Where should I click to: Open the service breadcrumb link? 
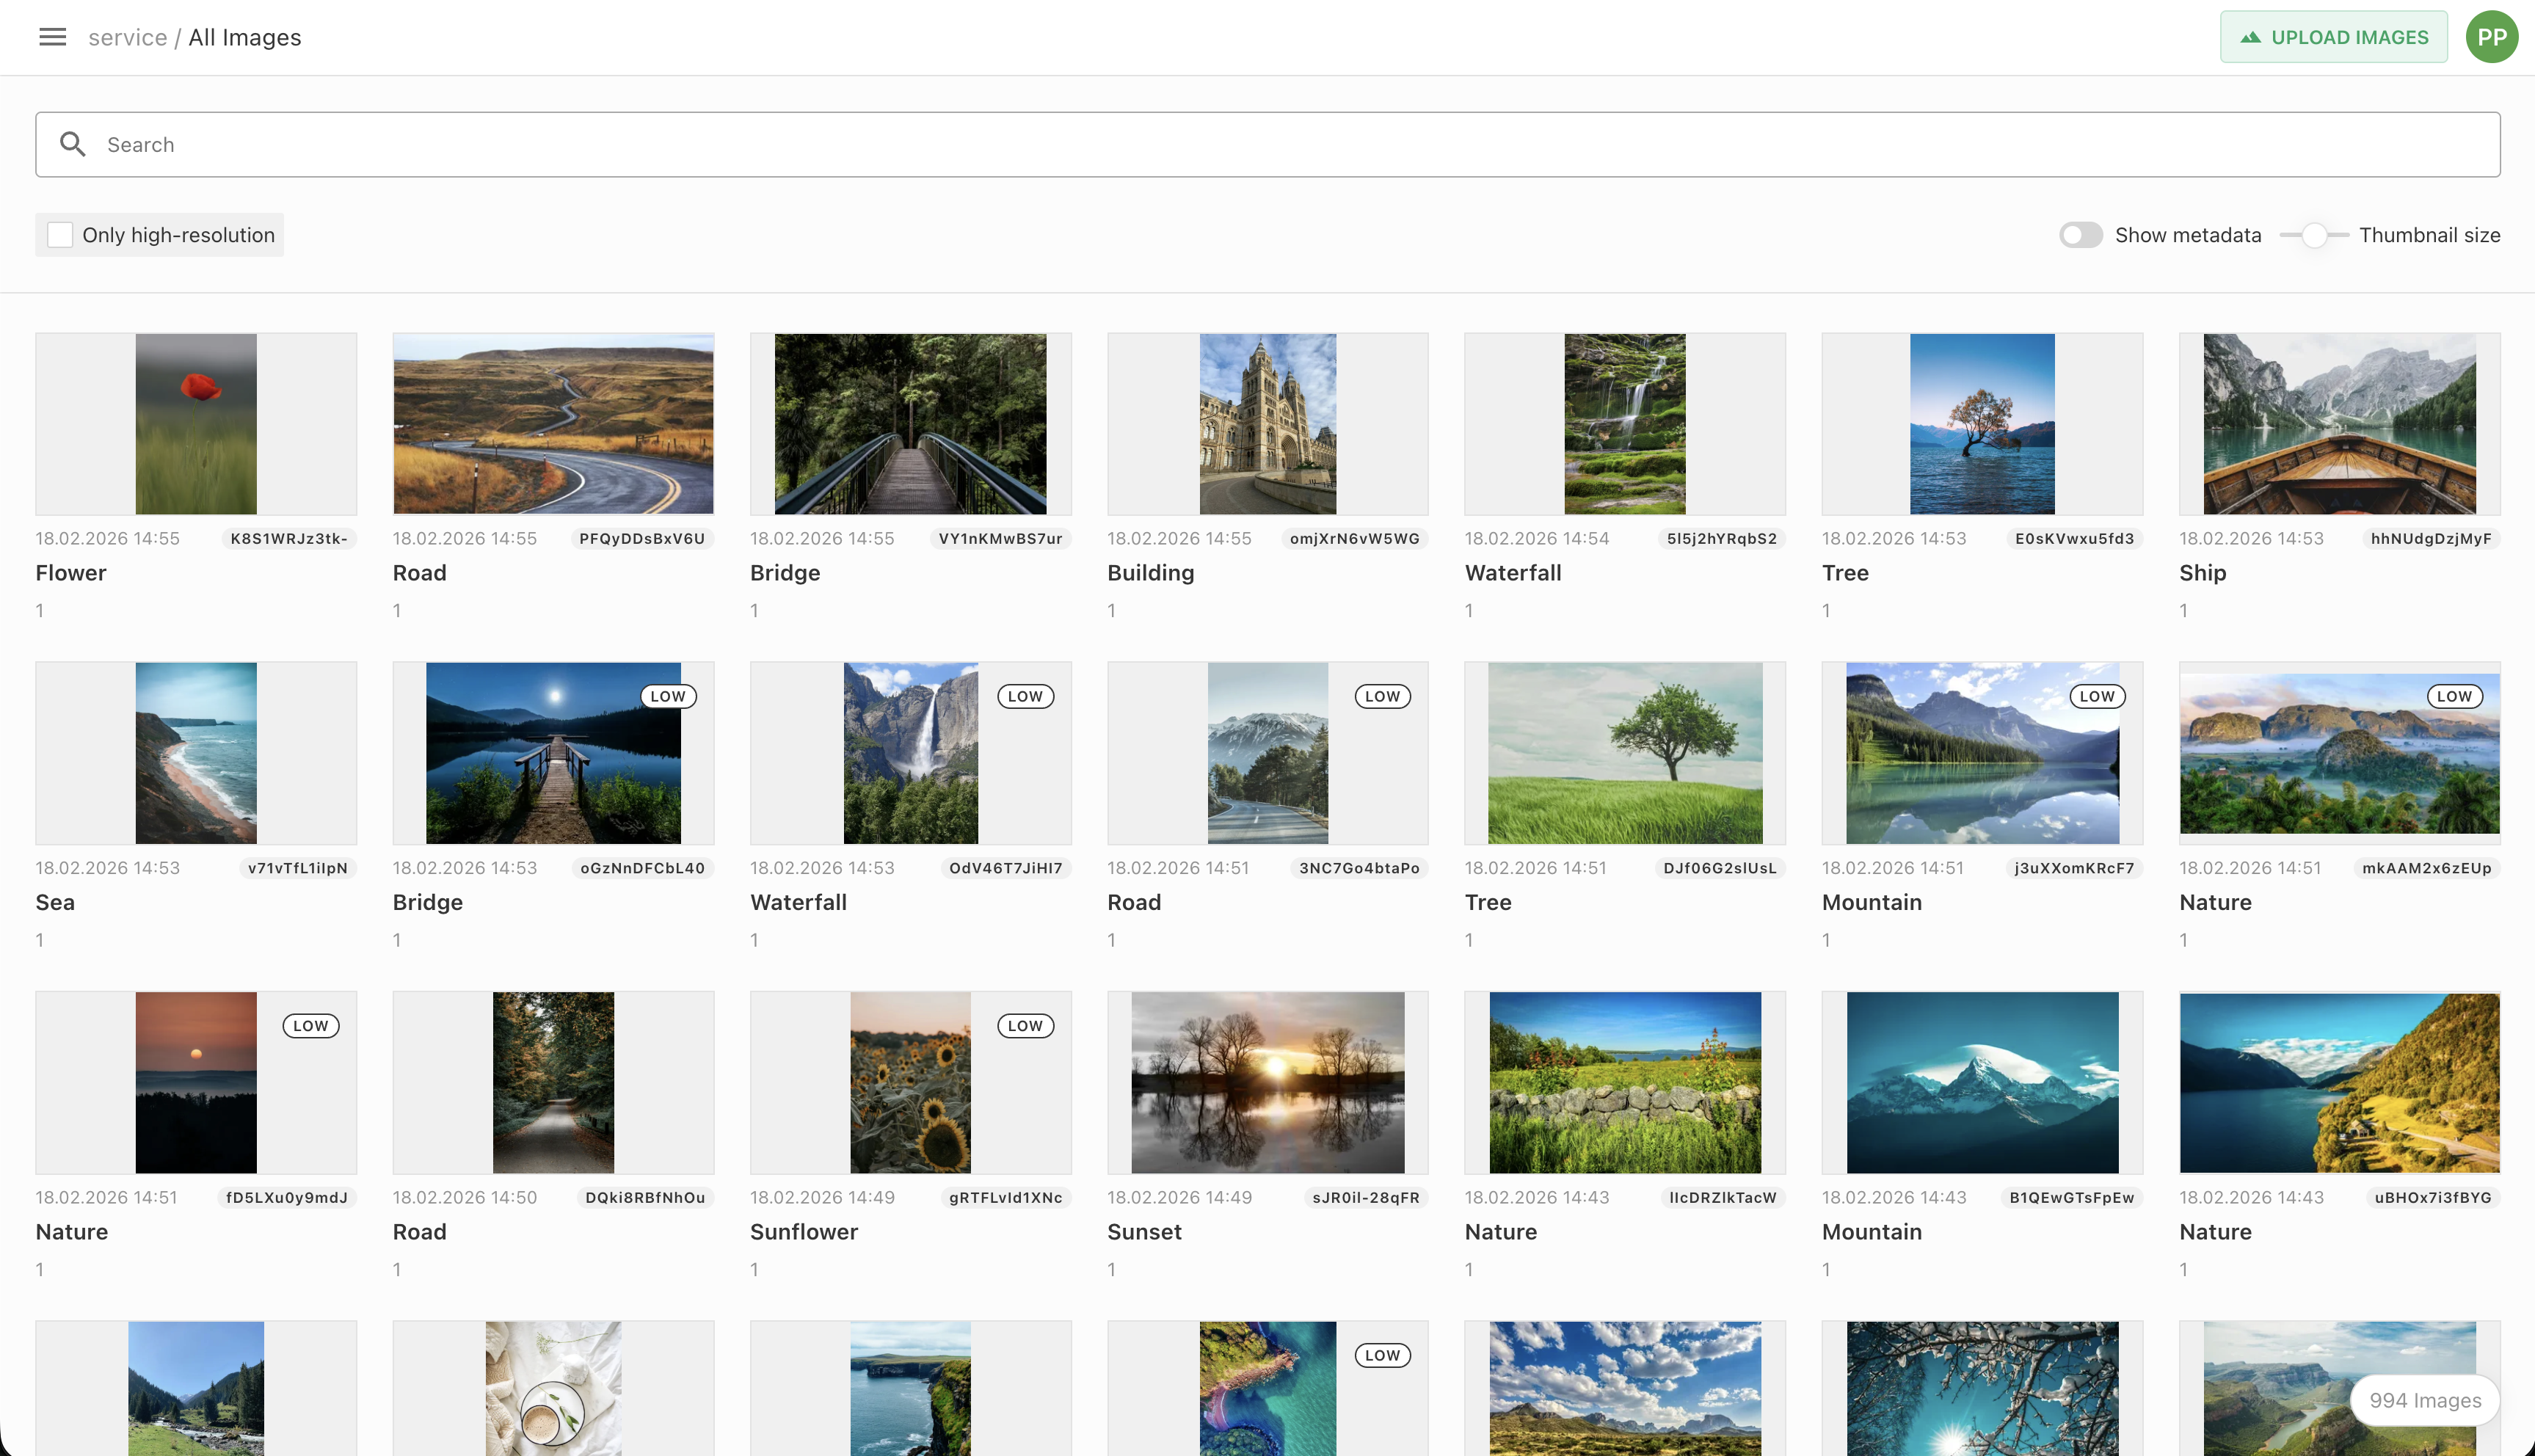click(x=128, y=37)
